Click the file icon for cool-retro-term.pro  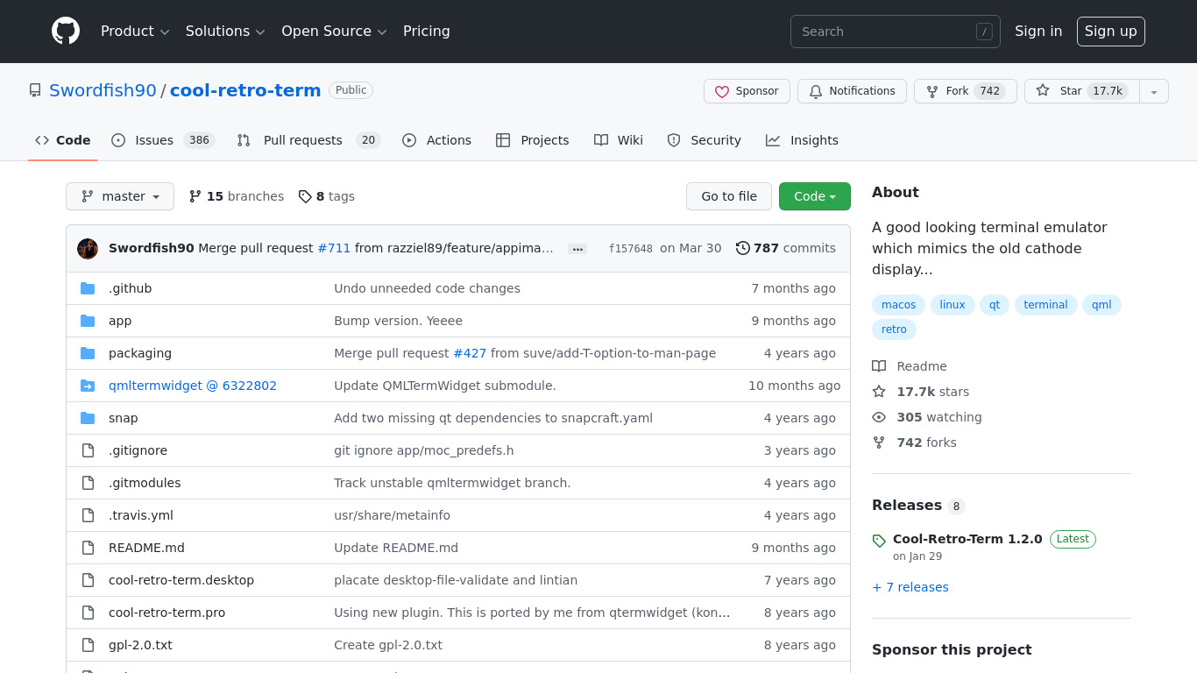88,613
